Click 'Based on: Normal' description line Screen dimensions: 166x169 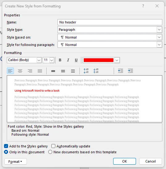coord(25,130)
